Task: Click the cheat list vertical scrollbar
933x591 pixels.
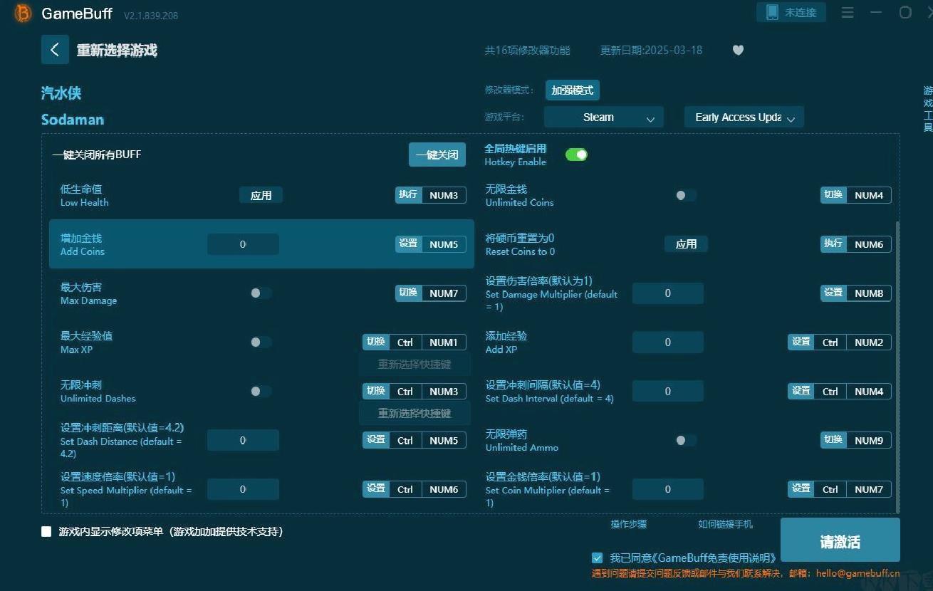Action: pyautogui.click(x=897, y=367)
